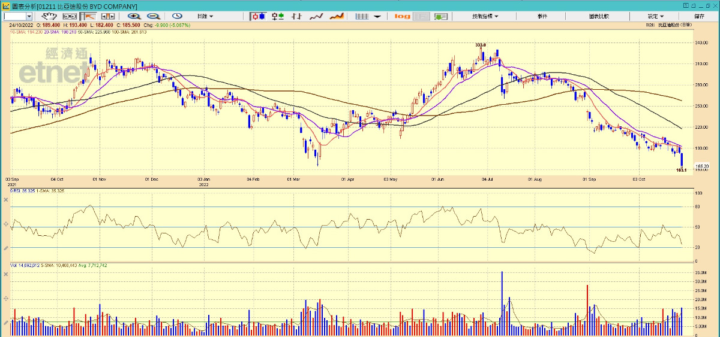Open the 圖表比較 chart comparison menu

coord(599,16)
